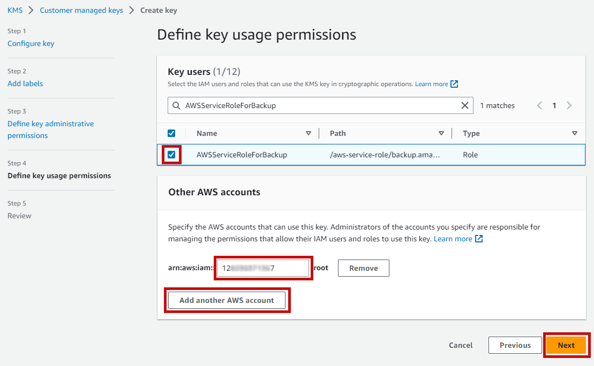Sort by Path column arrow
Screen dimensions: 594x366
(x=441, y=133)
